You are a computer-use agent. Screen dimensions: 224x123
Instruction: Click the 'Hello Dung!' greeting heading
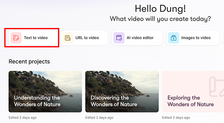pos(160,9)
